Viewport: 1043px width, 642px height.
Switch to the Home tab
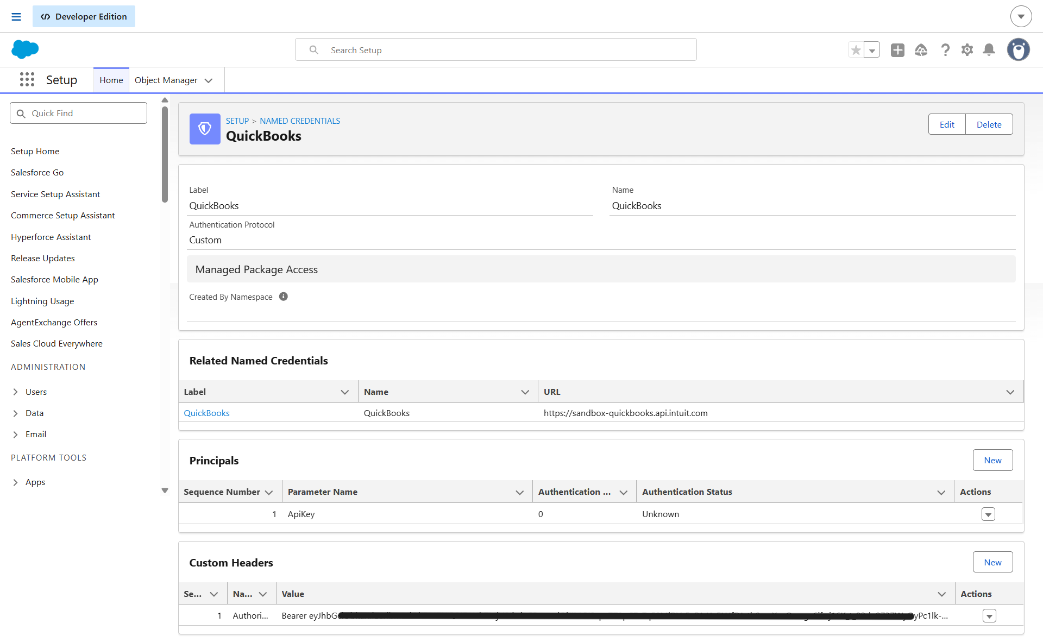click(111, 80)
